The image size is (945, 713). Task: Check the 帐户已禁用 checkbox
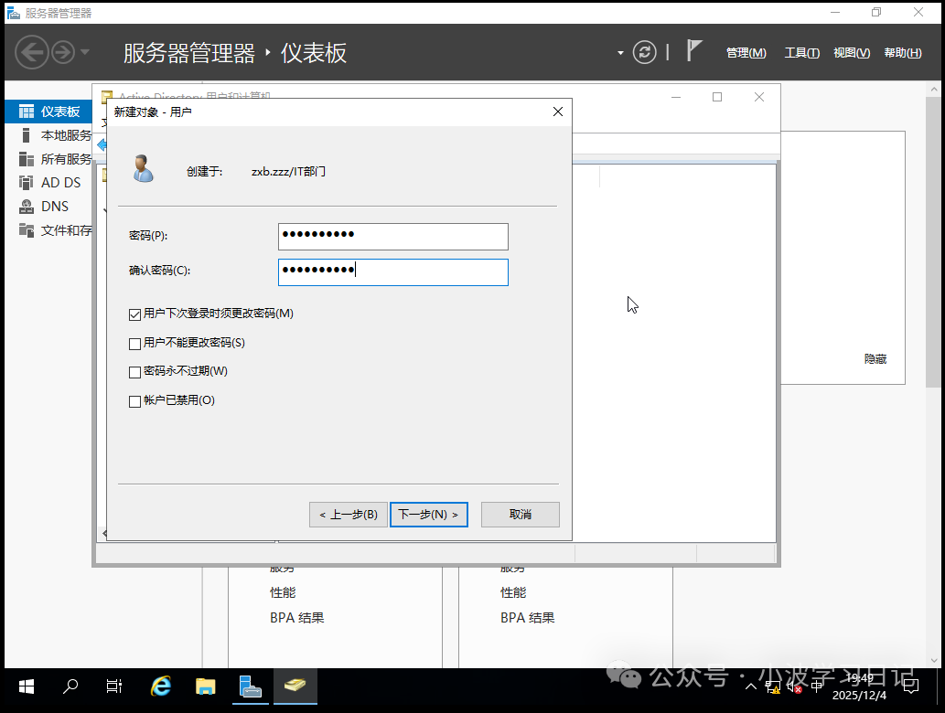[134, 400]
